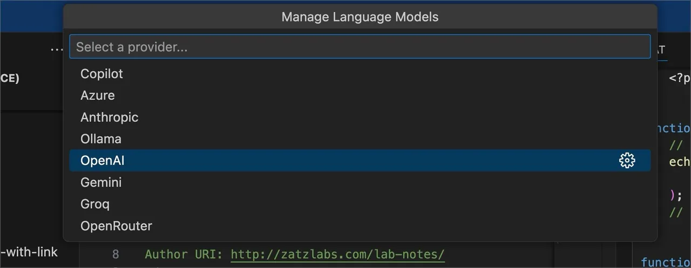The height and width of the screenshot is (268, 691).
Task: Select Ollama in the provider list
Action: click(360, 139)
